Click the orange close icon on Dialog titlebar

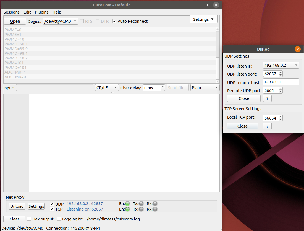(298, 49)
